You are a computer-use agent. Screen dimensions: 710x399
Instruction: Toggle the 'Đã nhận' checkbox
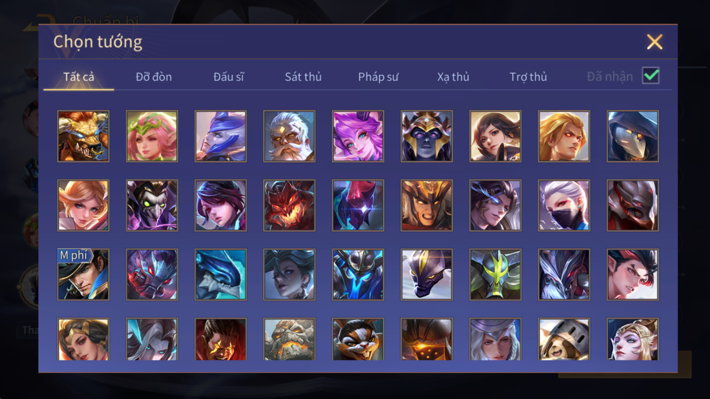pyautogui.click(x=651, y=76)
